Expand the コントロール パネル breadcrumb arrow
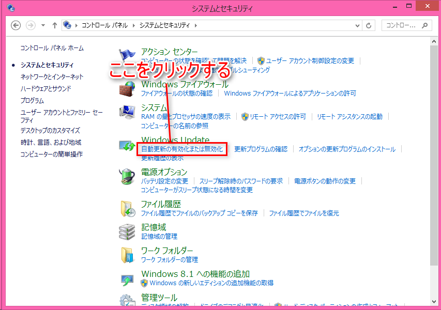This screenshot has width=441, height=310. click(x=133, y=25)
